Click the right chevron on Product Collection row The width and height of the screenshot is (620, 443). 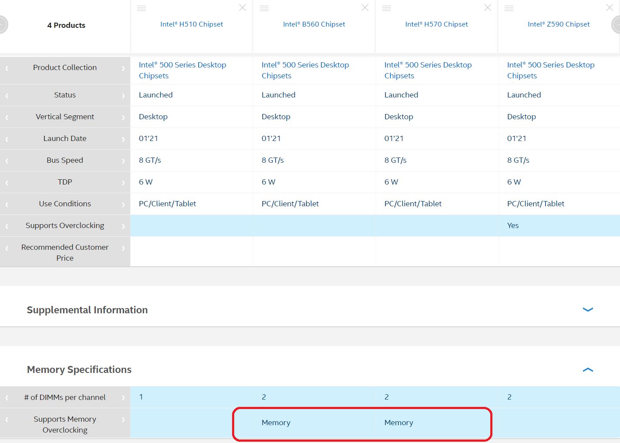[123, 68]
